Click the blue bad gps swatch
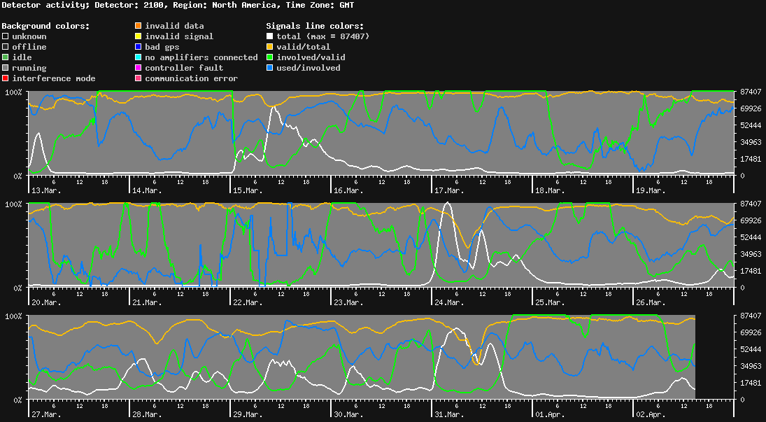The width and height of the screenshot is (766, 422). [x=139, y=47]
